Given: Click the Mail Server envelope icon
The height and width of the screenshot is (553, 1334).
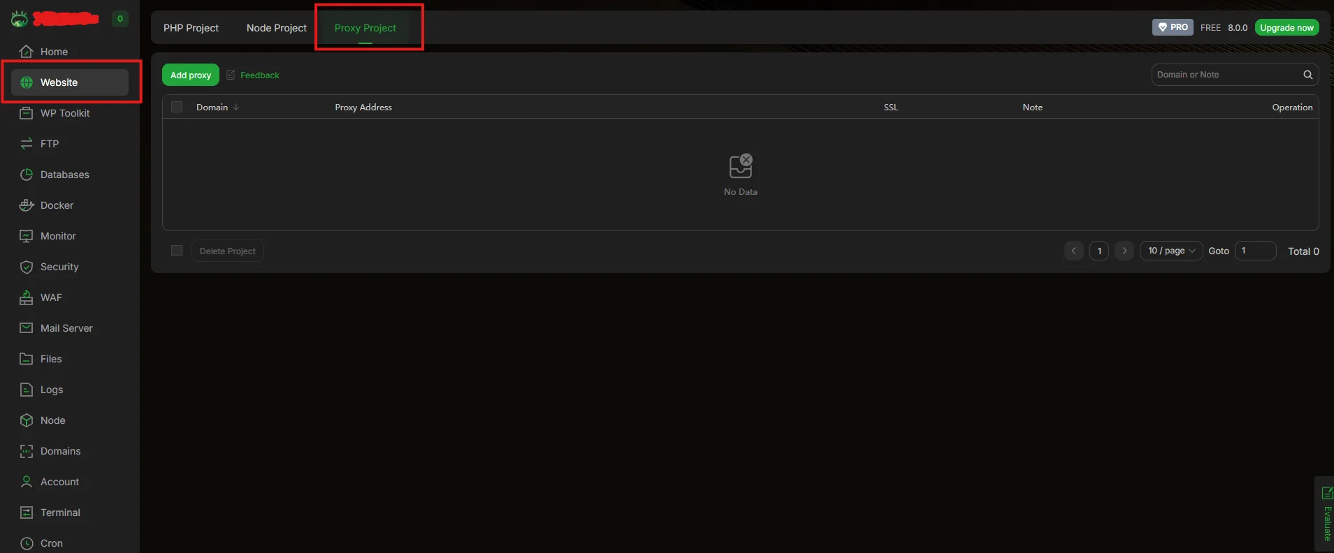Looking at the screenshot, I should pyautogui.click(x=27, y=328).
